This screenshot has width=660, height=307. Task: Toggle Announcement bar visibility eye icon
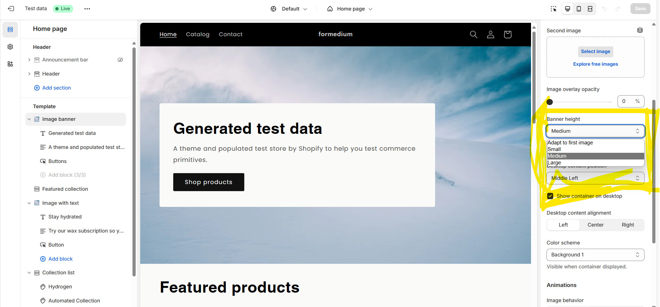click(120, 60)
